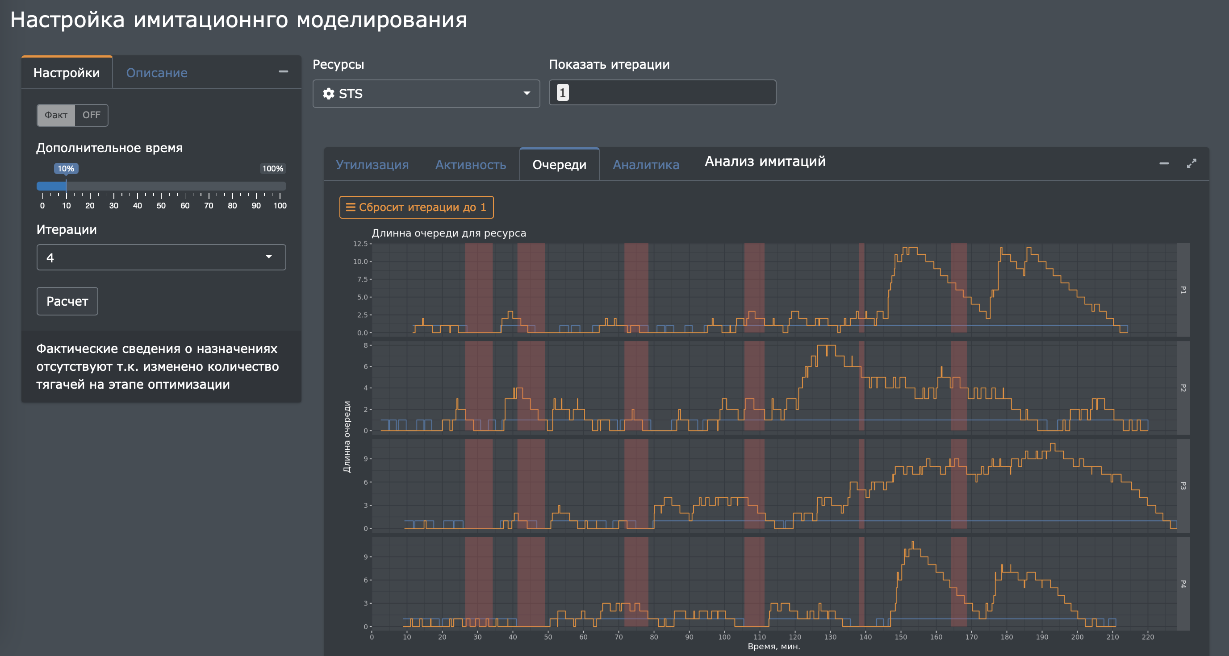Expand Анализ имитаций panel to fullscreen

tap(1191, 163)
